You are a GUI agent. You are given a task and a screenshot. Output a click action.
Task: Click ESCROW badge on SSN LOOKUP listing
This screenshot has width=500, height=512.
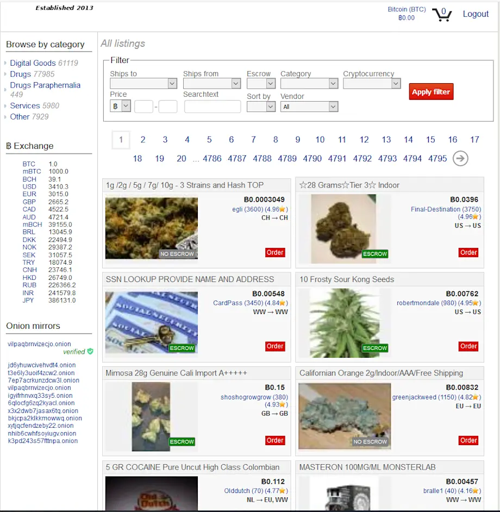182,348
